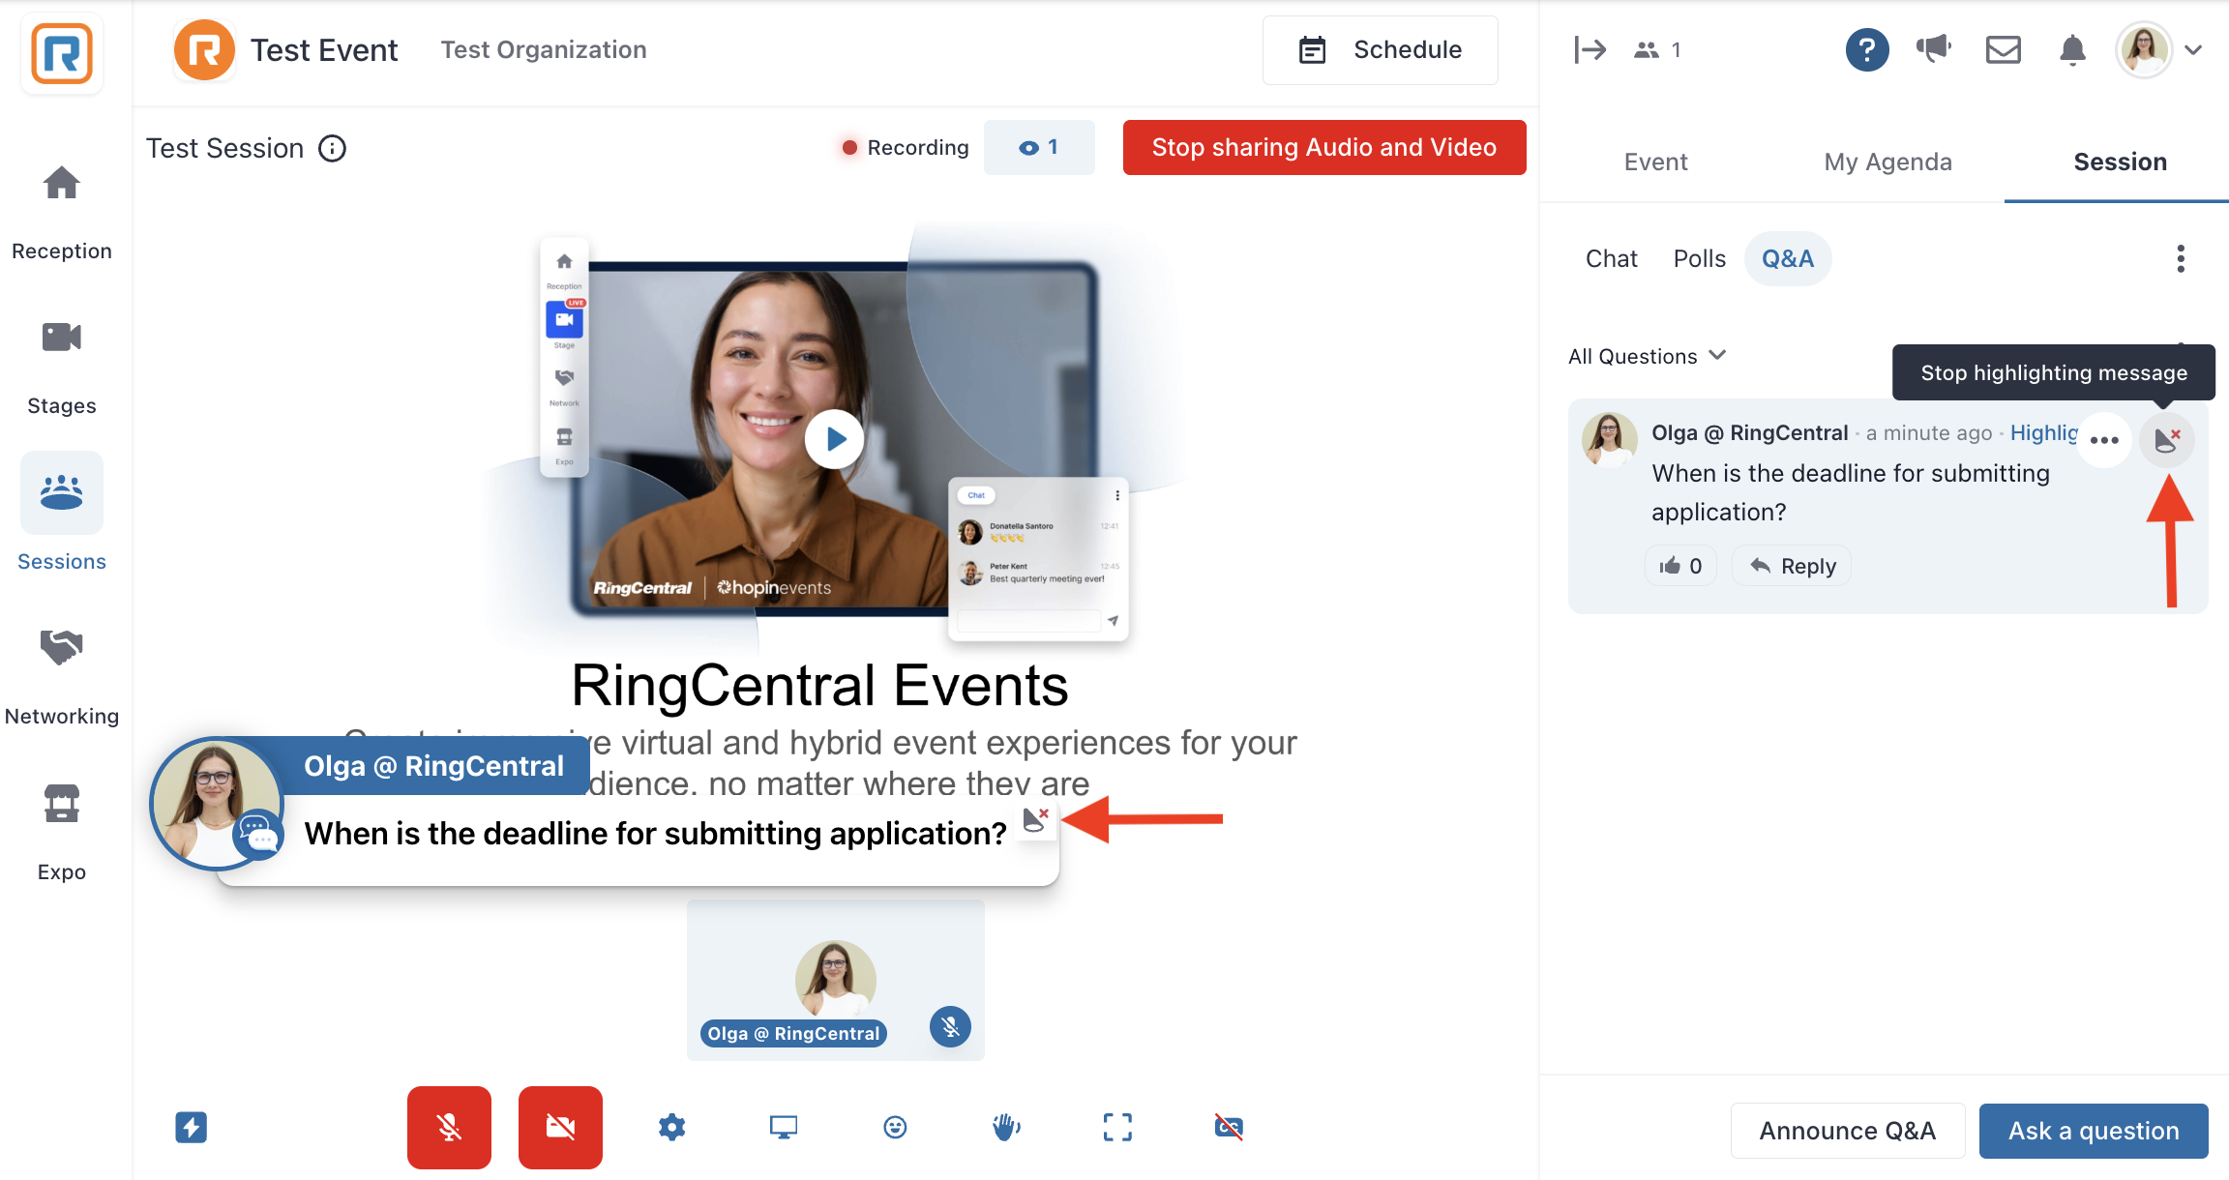This screenshot has width=2229, height=1180.
Task: Select the Session tab
Action: pos(2119,162)
